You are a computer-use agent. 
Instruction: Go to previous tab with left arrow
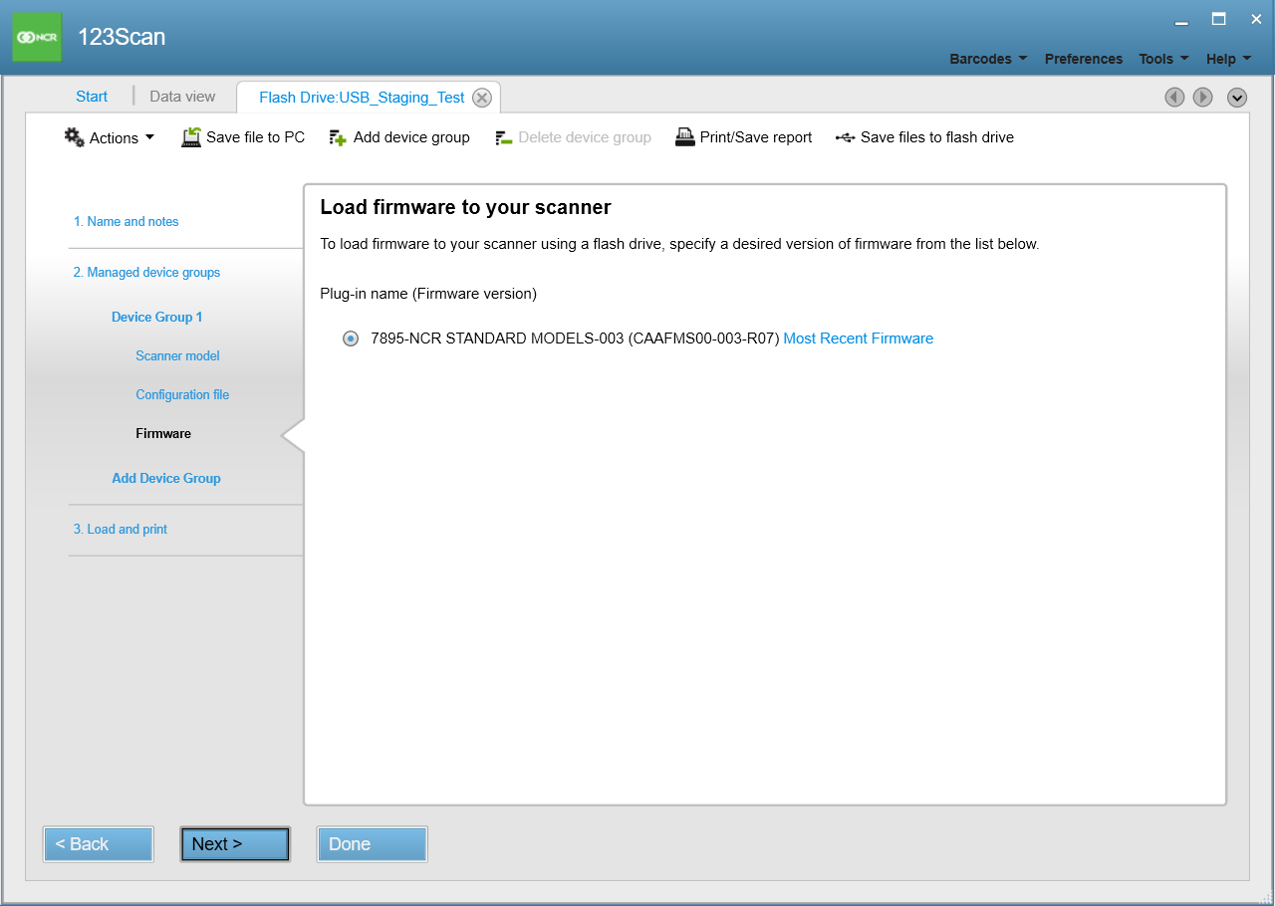coord(1174,98)
